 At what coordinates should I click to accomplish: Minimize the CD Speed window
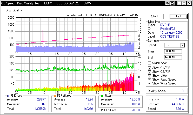pos(179,3)
